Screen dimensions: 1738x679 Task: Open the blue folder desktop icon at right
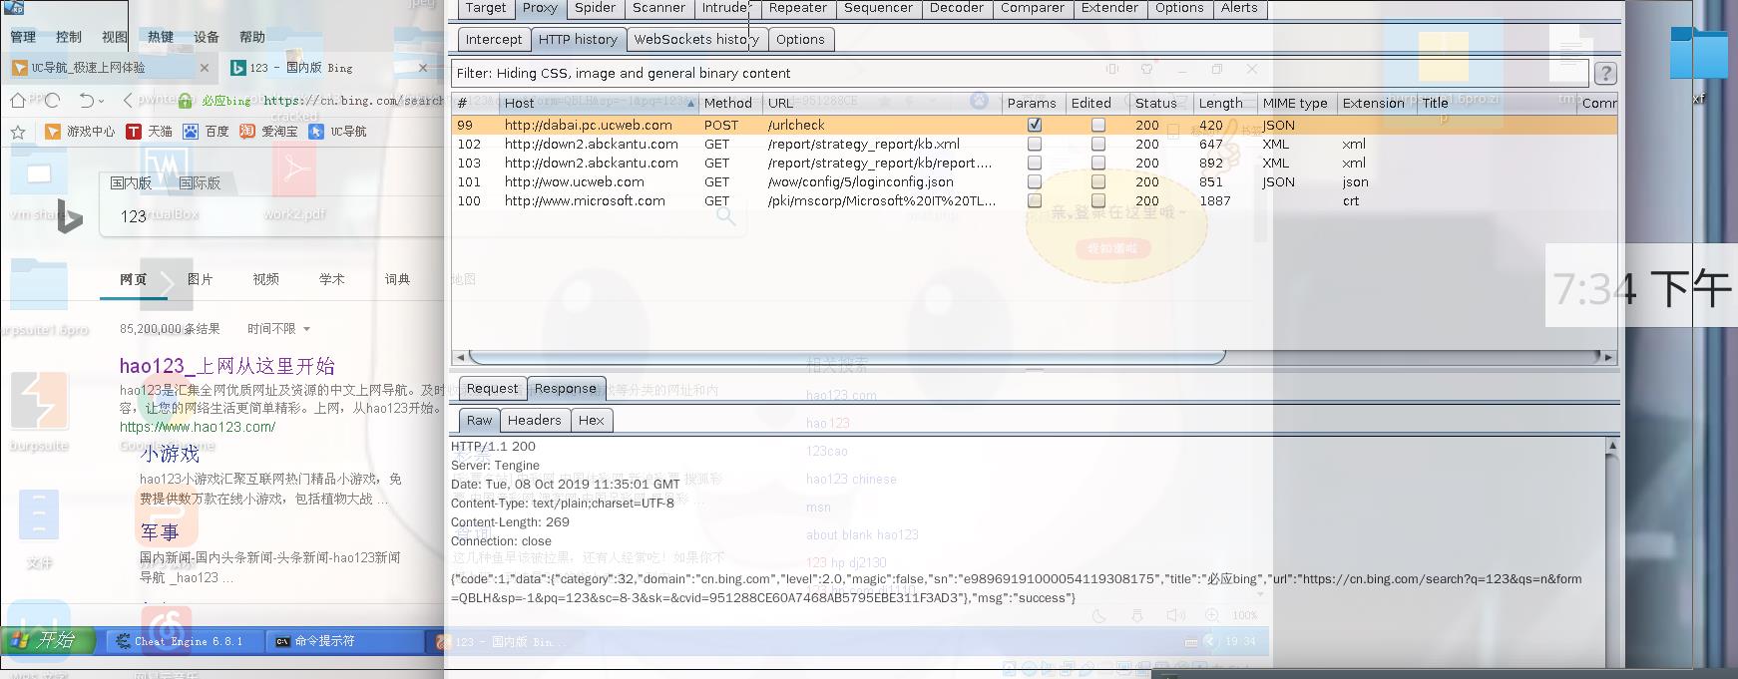[1699, 53]
